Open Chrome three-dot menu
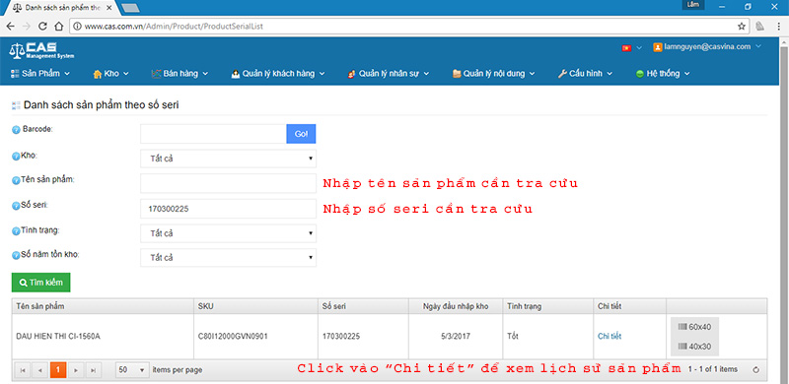Image resolution: width=789 pixels, height=384 pixels. coord(778,27)
